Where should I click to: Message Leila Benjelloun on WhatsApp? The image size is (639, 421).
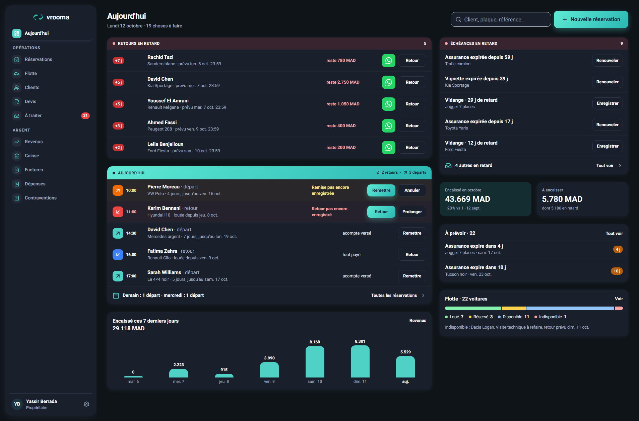(x=389, y=148)
